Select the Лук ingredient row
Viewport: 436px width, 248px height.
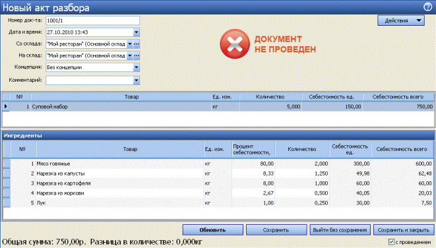point(218,203)
